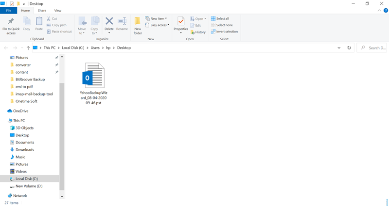The width and height of the screenshot is (389, 206).
Task: Open imap-mail-backup-tool folder
Action: (x=34, y=94)
